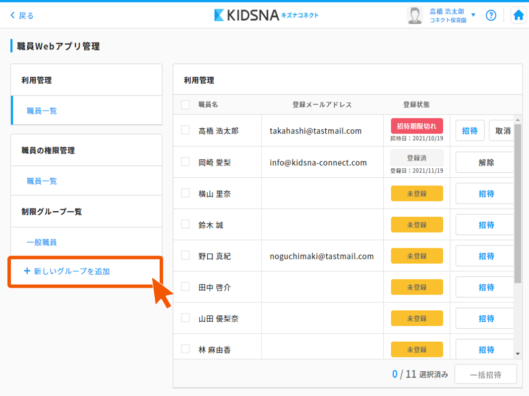Select checkbox next to 野口 真紀
The image size is (529, 396).
(185, 255)
